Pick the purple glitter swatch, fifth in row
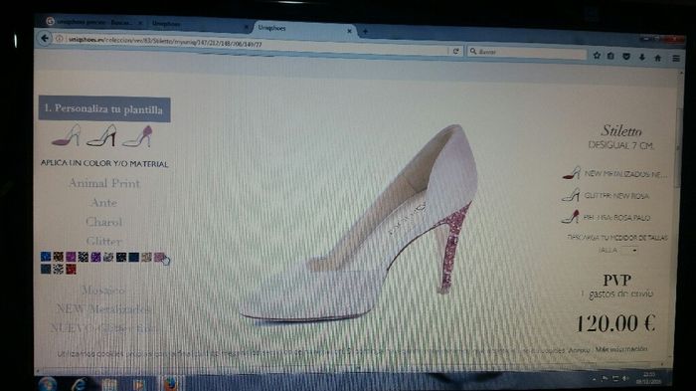Image resolution: width=696 pixels, height=391 pixels. pyautogui.click(x=95, y=257)
